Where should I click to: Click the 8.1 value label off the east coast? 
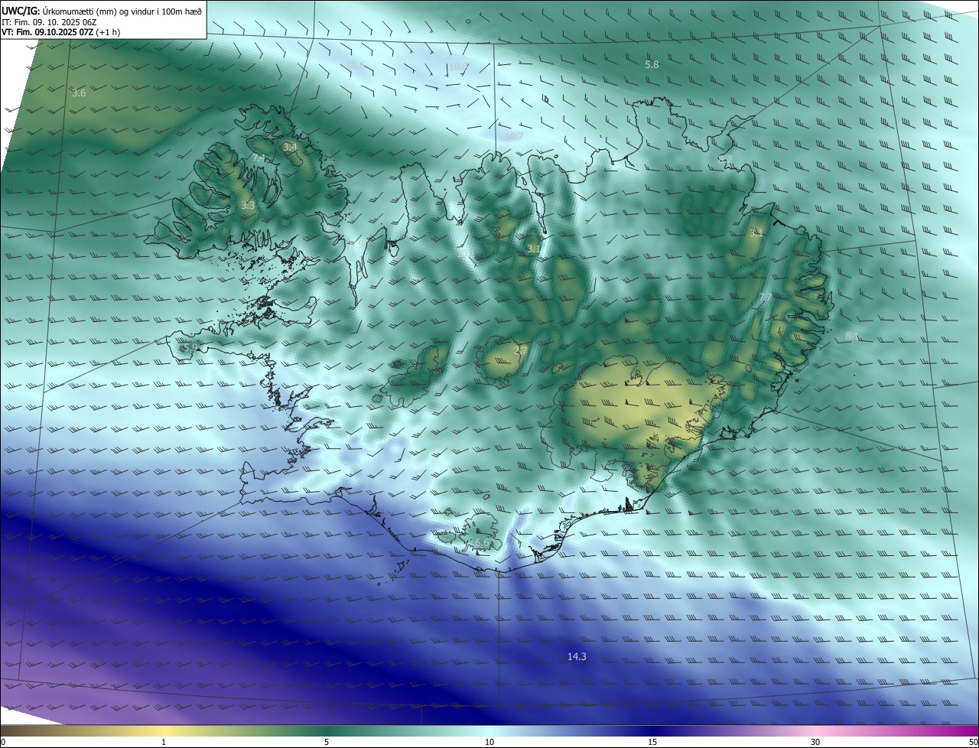coord(853,336)
